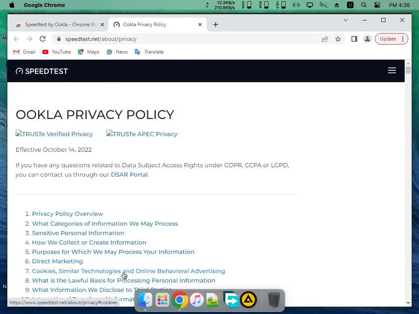Click the page vertical scrollbar thumb
This screenshot has height=314, width=419.
[408, 70]
